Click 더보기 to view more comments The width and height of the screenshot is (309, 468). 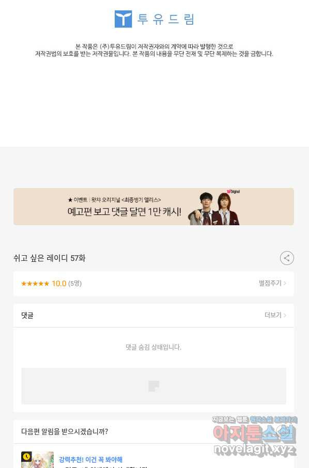(273, 315)
